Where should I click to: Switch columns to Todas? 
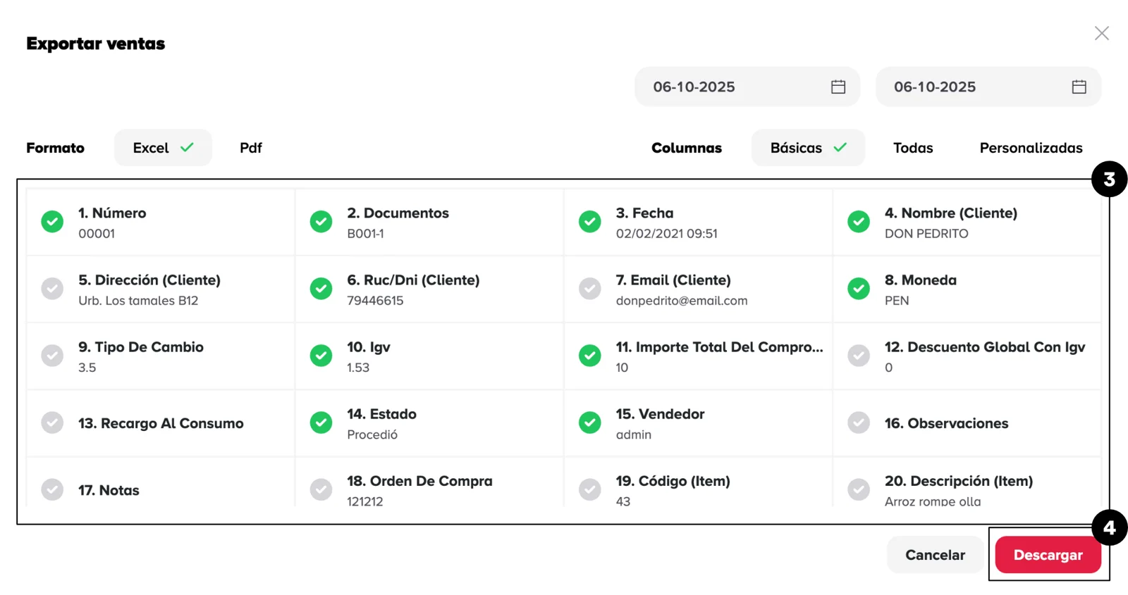(912, 148)
